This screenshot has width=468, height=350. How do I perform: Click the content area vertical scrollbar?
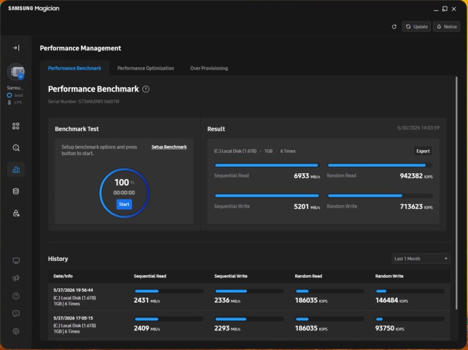(x=456, y=194)
